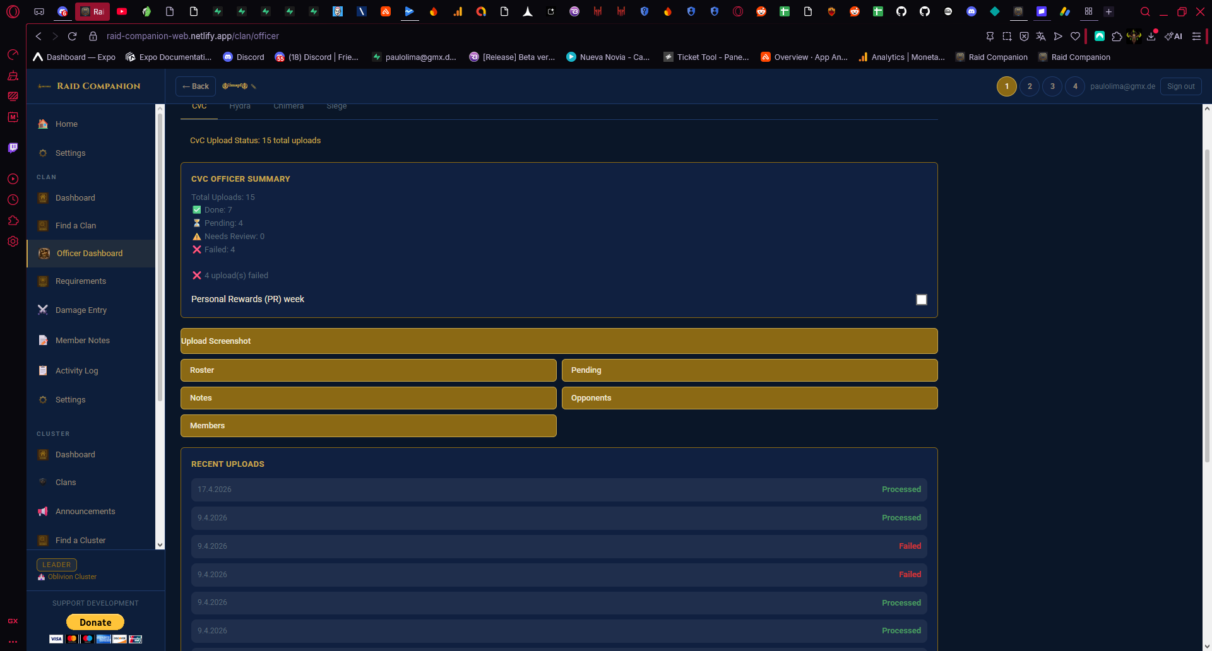Open the browser translate icon

[x=1041, y=37]
